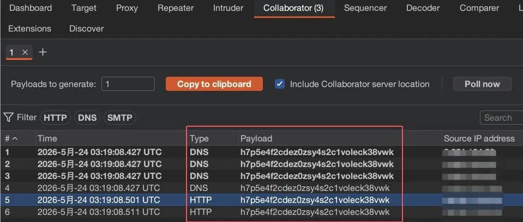The height and width of the screenshot is (222, 523).
Task: Click the payload cell in row 4
Action: (x=315, y=188)
